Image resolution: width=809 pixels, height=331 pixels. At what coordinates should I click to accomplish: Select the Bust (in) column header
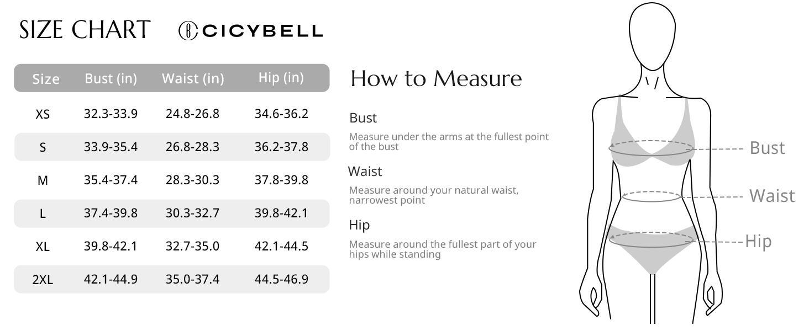pos(111,78)
